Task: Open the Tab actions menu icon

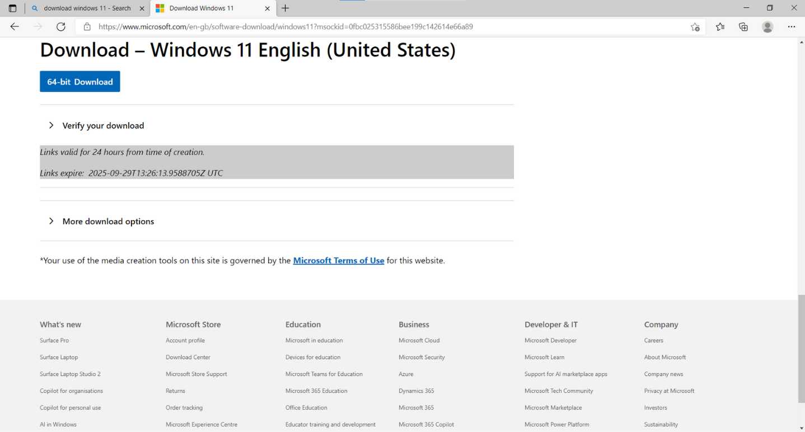Action: tap(12, 8)
